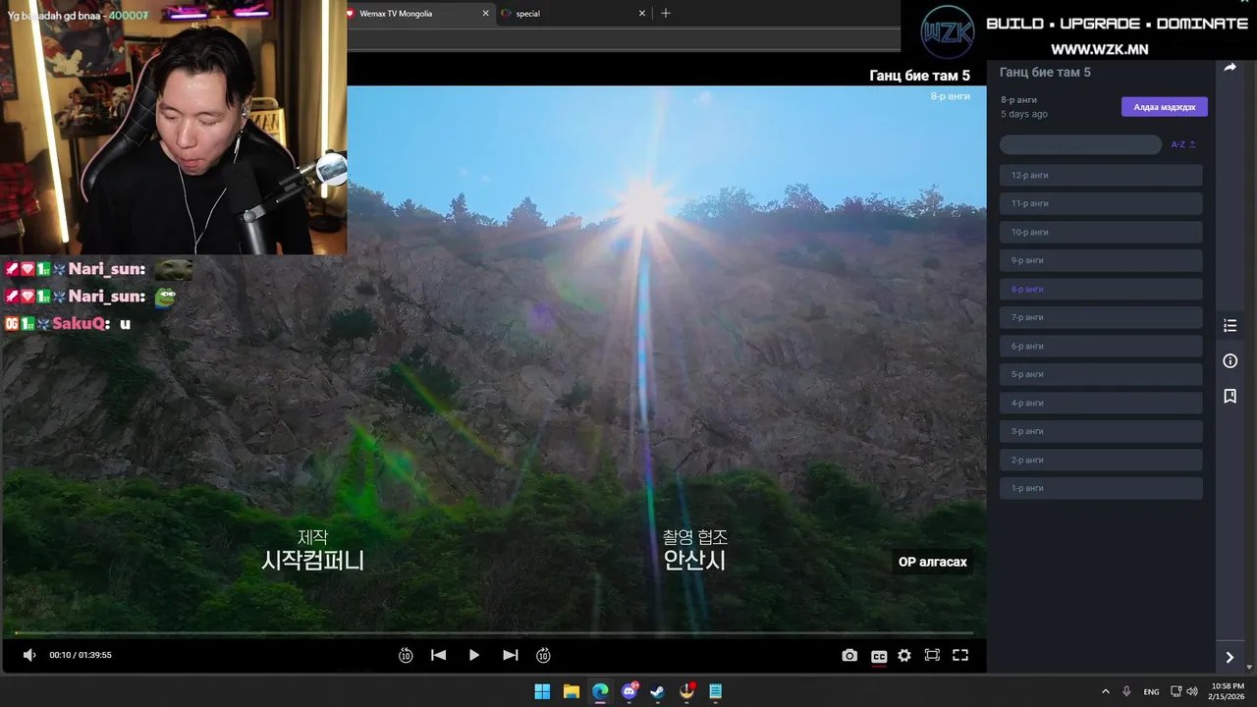Click the share arrow icon
This screenshot has width=1257, height=707.
point(1230,68)
